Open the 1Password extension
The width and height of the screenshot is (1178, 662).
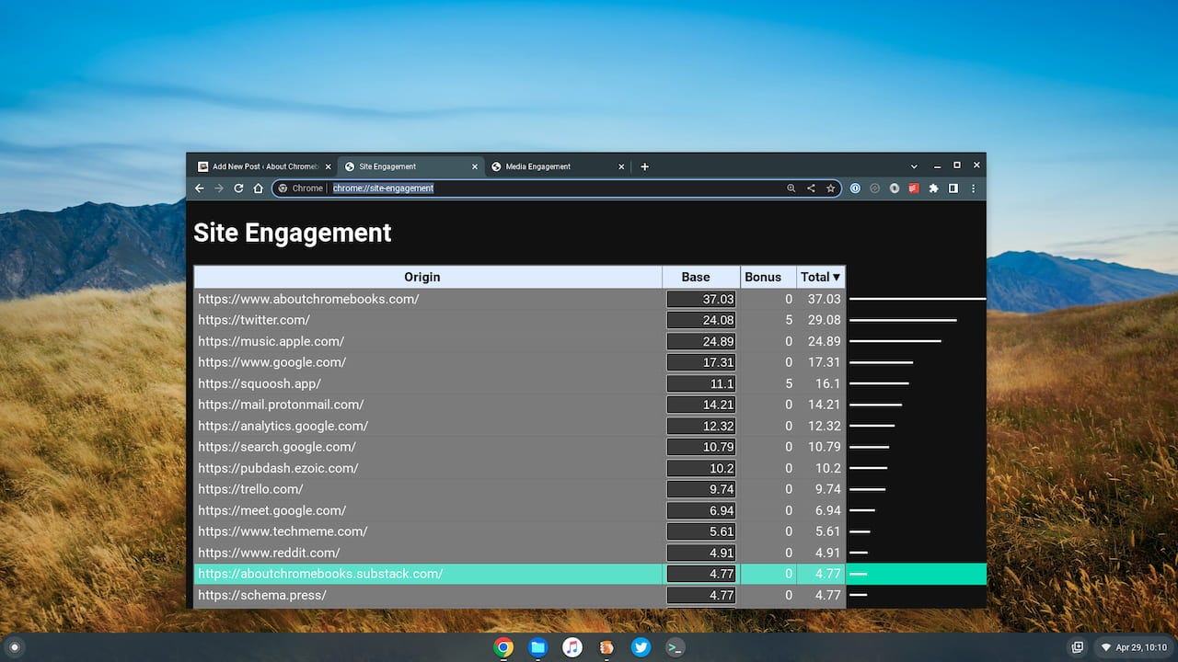(x=855, y=188)
